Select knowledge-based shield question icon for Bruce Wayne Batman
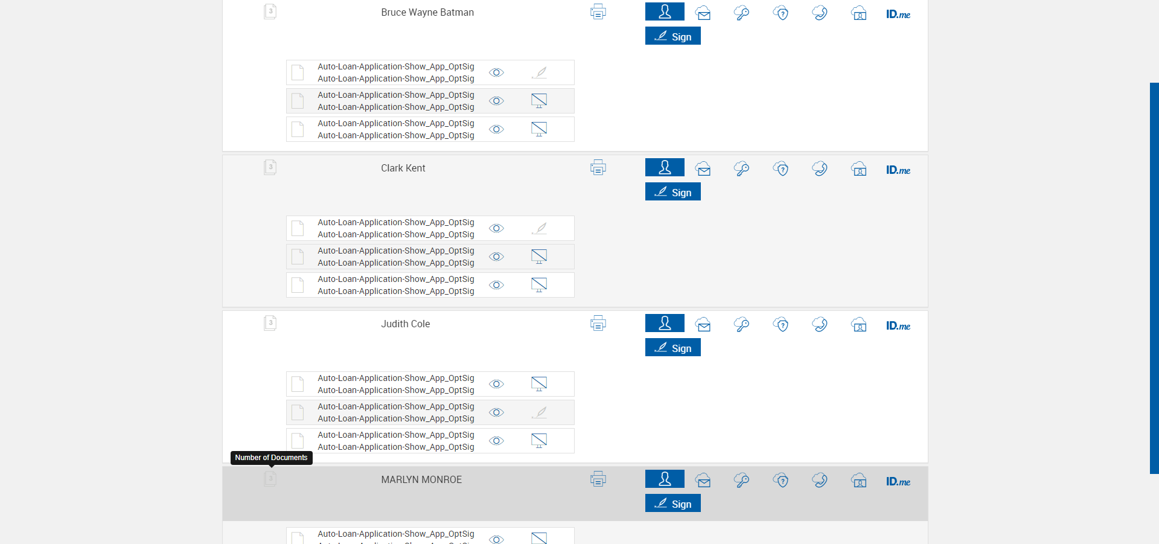Image resolution: width=1159 pixels, height=544 pixels. tap(781, 13)
